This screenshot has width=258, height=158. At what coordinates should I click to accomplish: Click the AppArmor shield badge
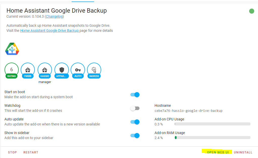coord(62,70)
